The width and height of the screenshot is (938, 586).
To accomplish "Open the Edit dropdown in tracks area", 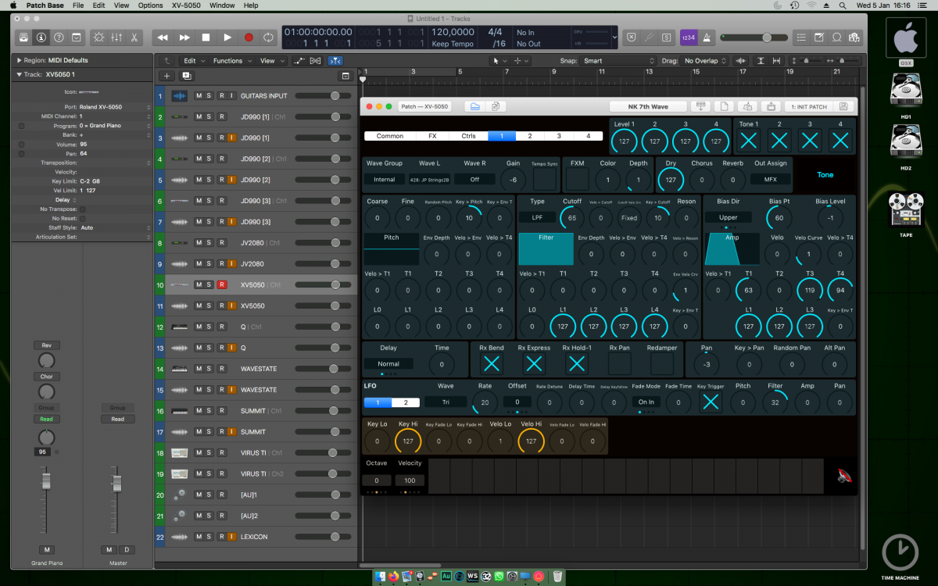I will (194, 61).
